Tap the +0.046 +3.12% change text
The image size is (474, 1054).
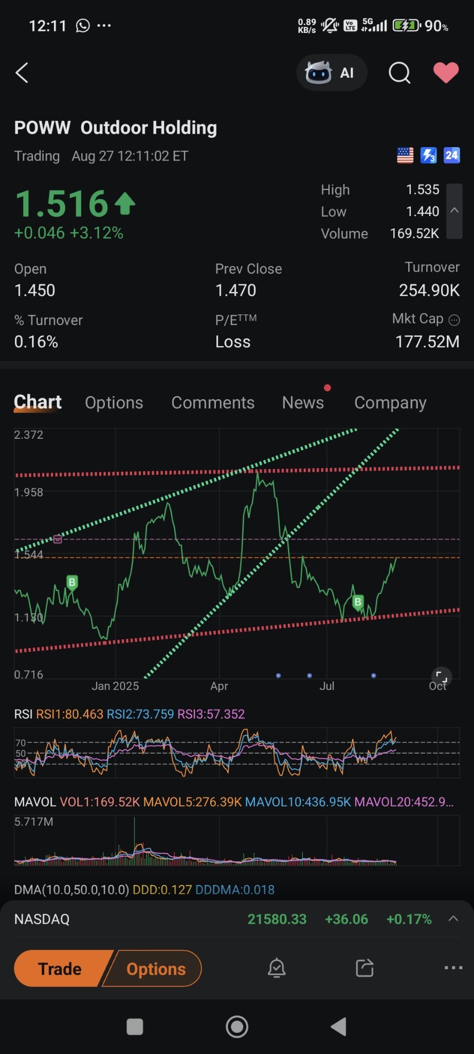pyautogui.click(x=69, y=233)
